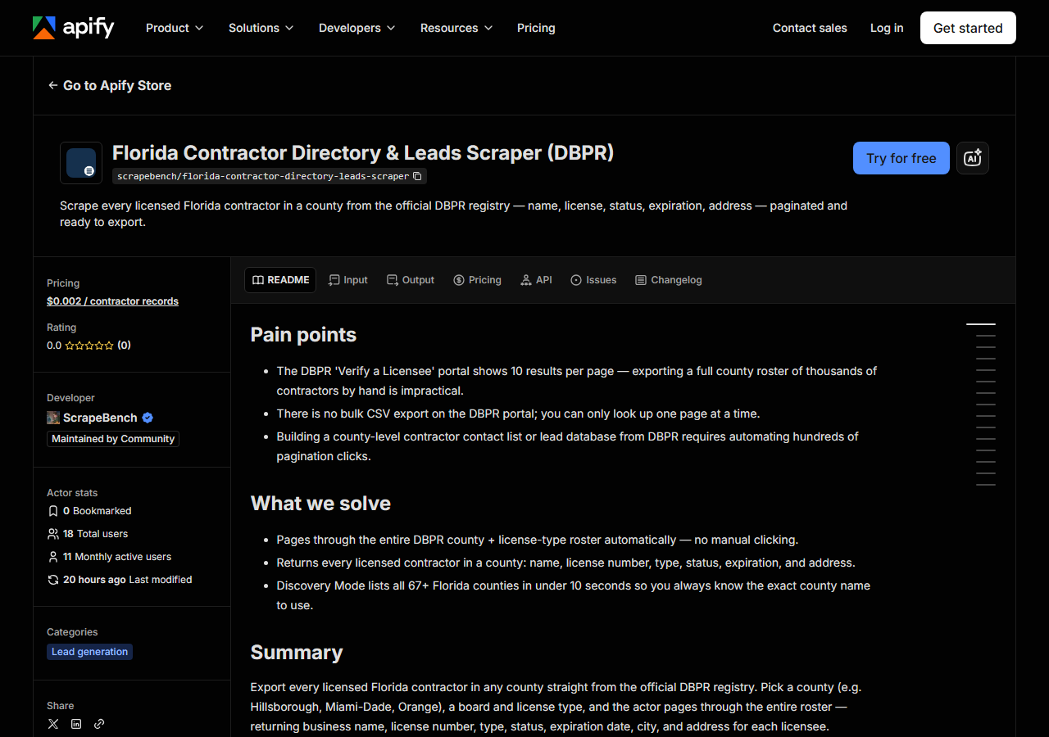Click the ScrapeBench verified badge
Image resolution: width=1049 pixels, height=737 pixels.
coord(148,418)
